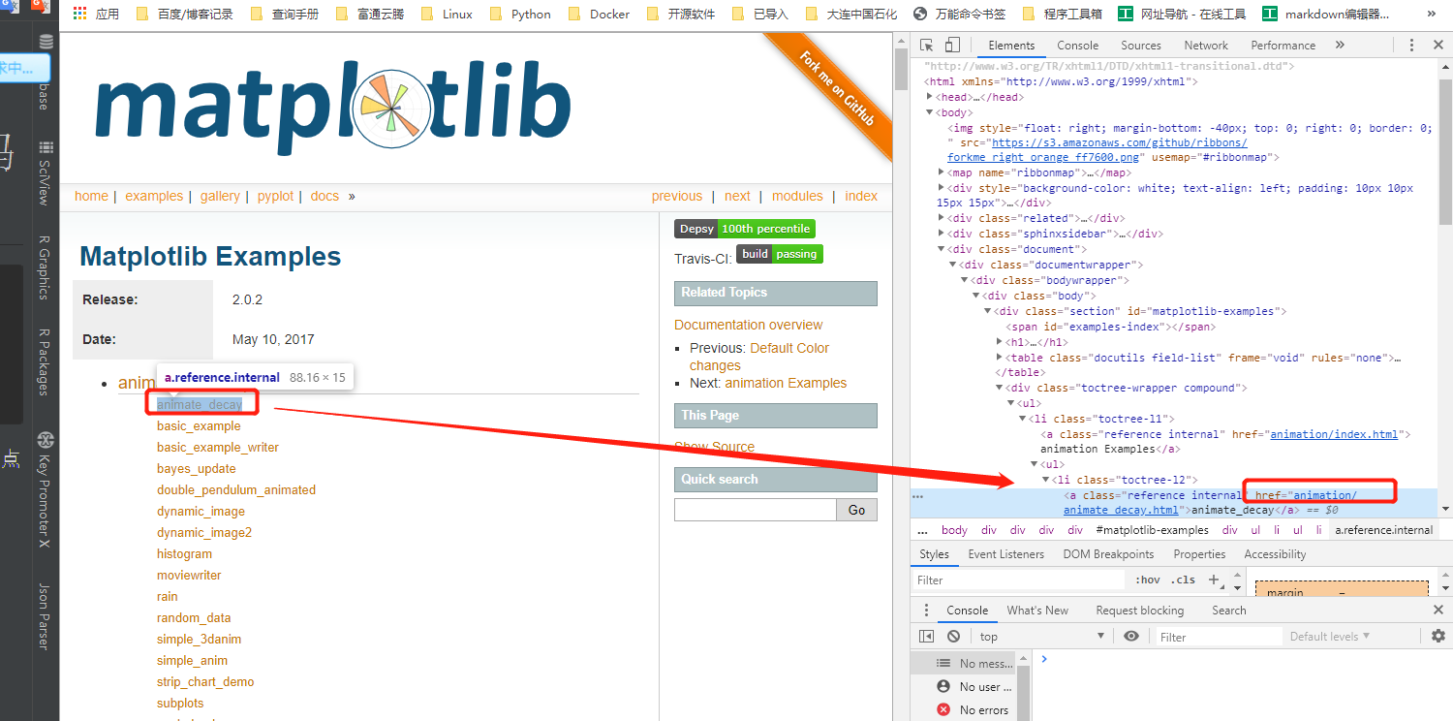Switch to the Sources tab
The image size is (1453, 721).
tap(1141, 46)
